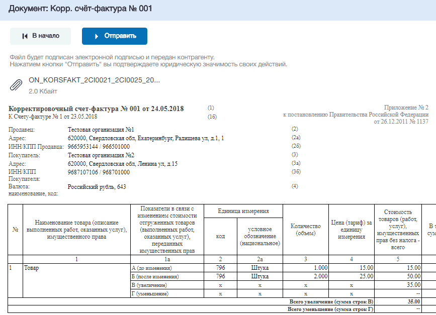Viewport: 436px width, 315px height.
Task: Click the play arrow on Отправить
Action: pos(97,36)
